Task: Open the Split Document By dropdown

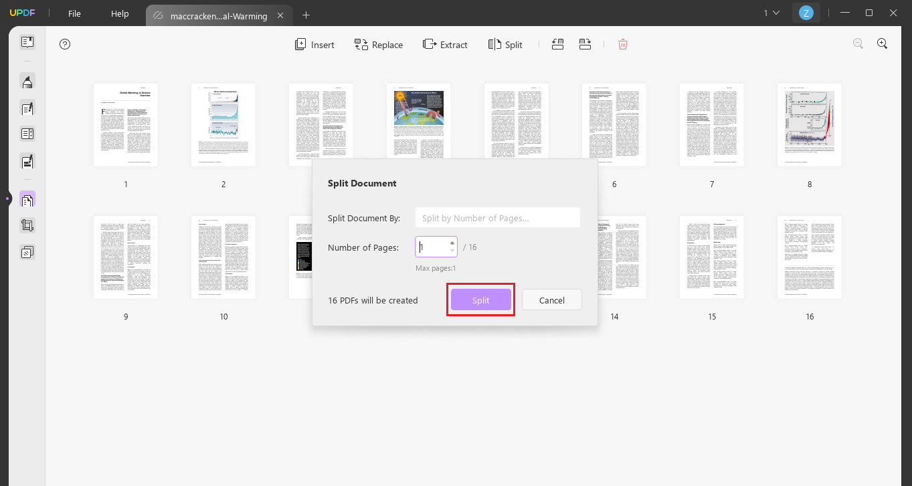Action: pos(497,217)
